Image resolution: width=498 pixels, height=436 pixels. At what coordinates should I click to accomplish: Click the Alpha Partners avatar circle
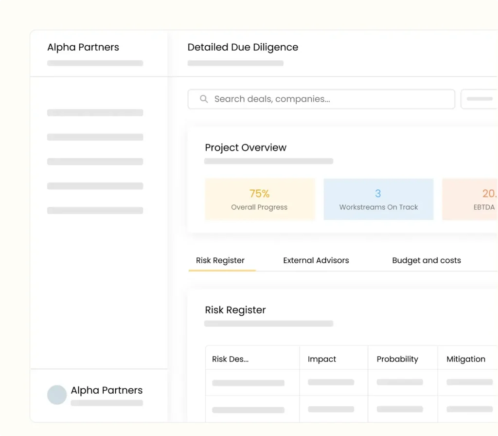click(57, 395)
